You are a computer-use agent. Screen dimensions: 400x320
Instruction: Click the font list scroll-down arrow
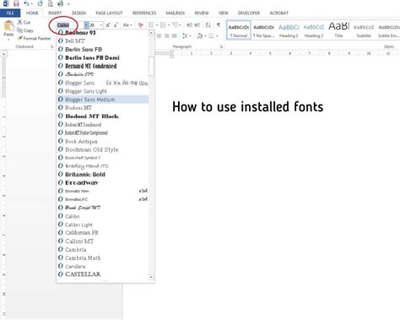[151, 277]
